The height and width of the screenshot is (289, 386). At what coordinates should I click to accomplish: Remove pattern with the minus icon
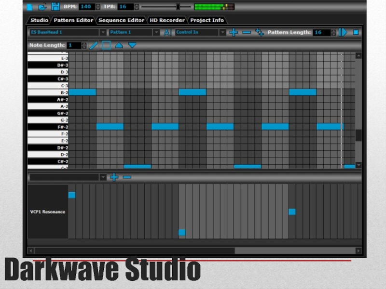point(247,33)
